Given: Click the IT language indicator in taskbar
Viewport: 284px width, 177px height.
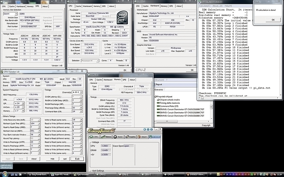Looking at the screenshot, I should (211, 174).
